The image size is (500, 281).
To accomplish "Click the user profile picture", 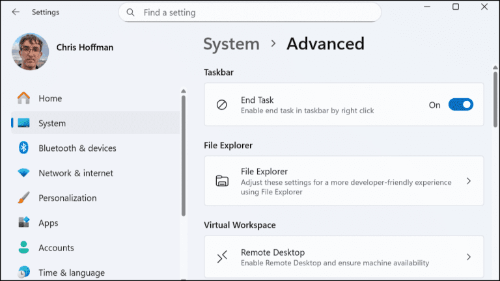I will point(31,52).
